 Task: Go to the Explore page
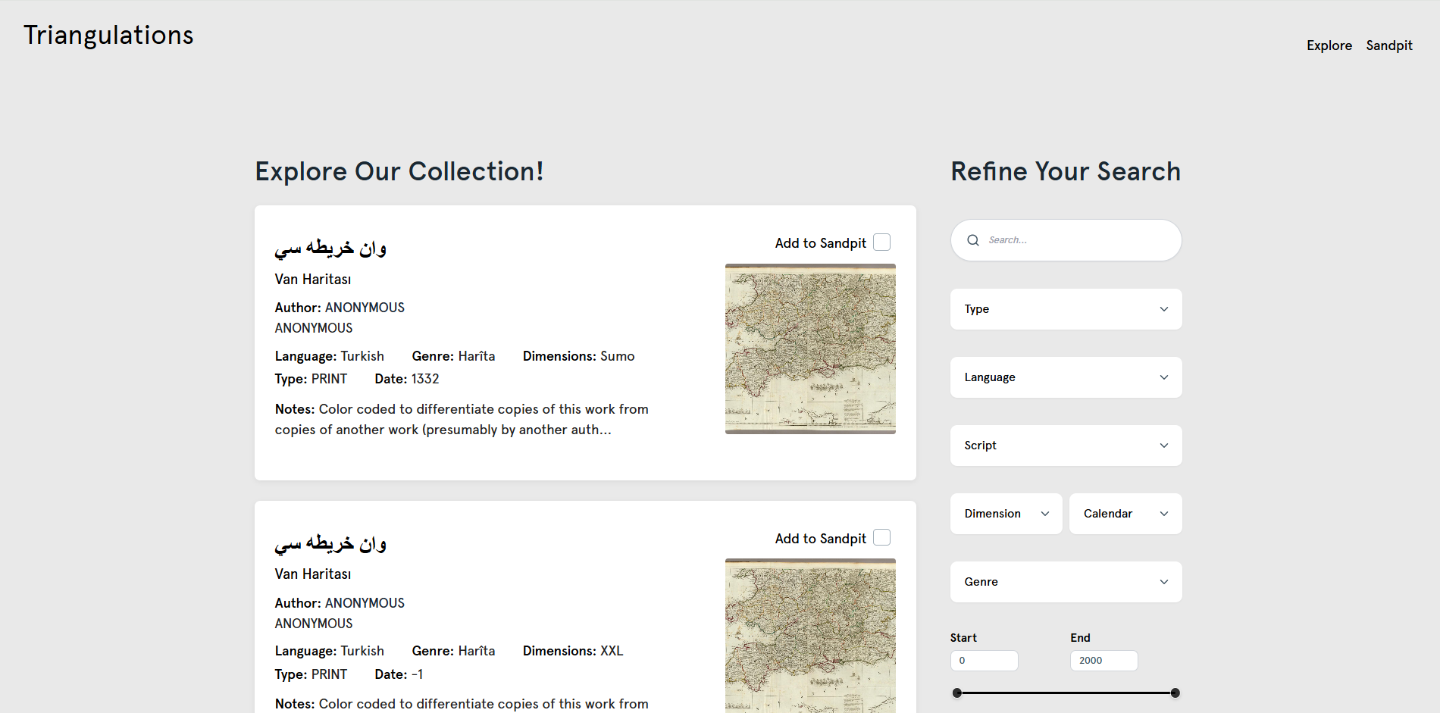coord(1329,45)
